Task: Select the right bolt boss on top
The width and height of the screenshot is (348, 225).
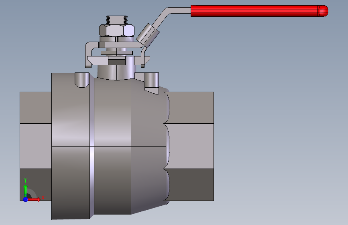Action: pyautogui.click(x=152, y=80)
